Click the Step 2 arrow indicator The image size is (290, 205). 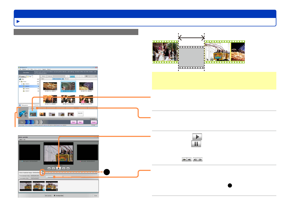click(32, 122)
